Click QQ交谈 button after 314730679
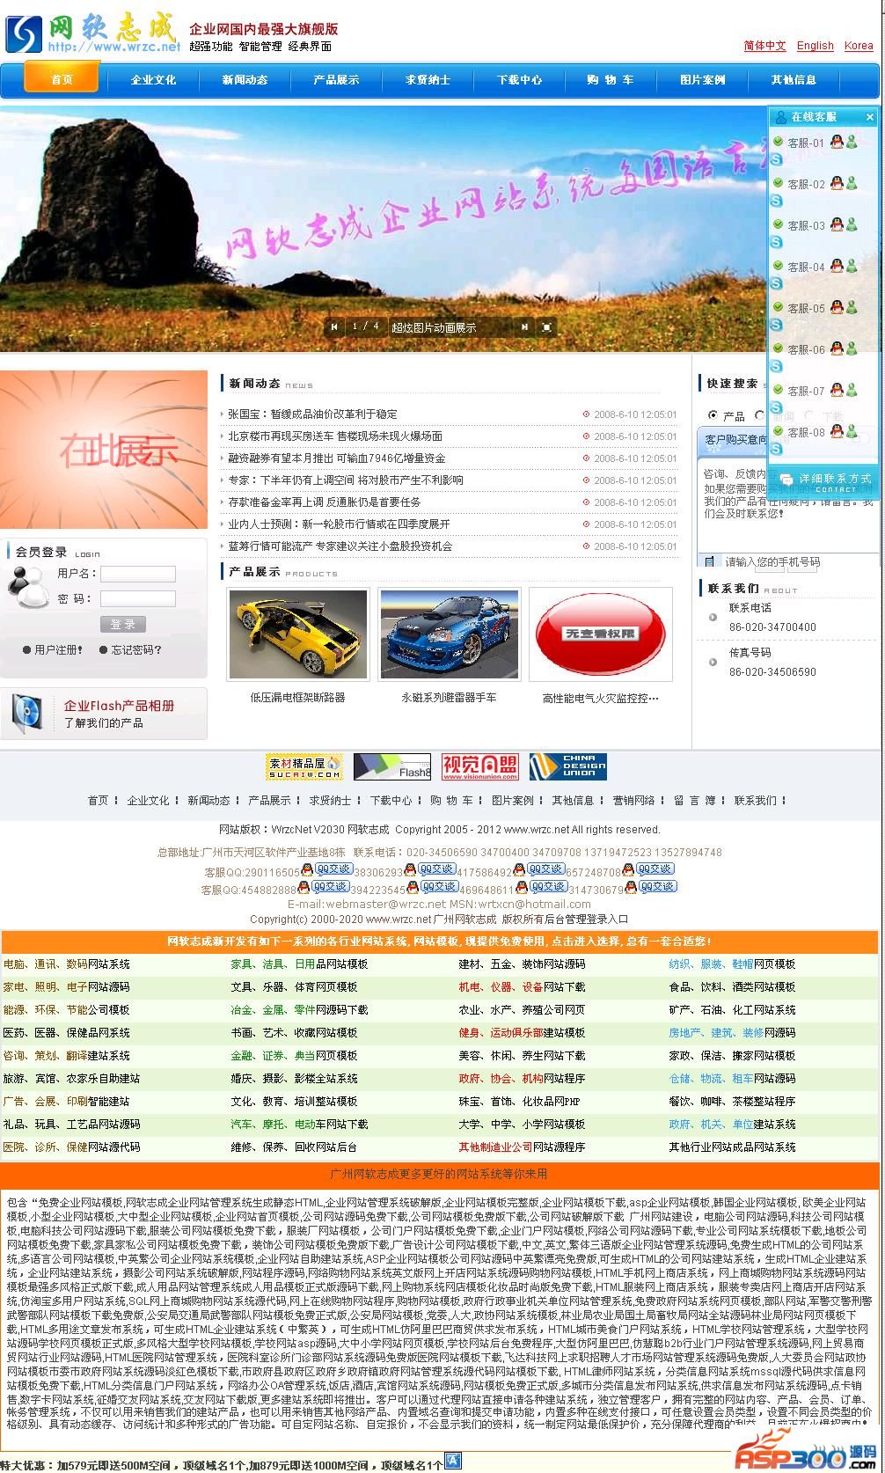The image size is (885, 1473). point(657,887)
